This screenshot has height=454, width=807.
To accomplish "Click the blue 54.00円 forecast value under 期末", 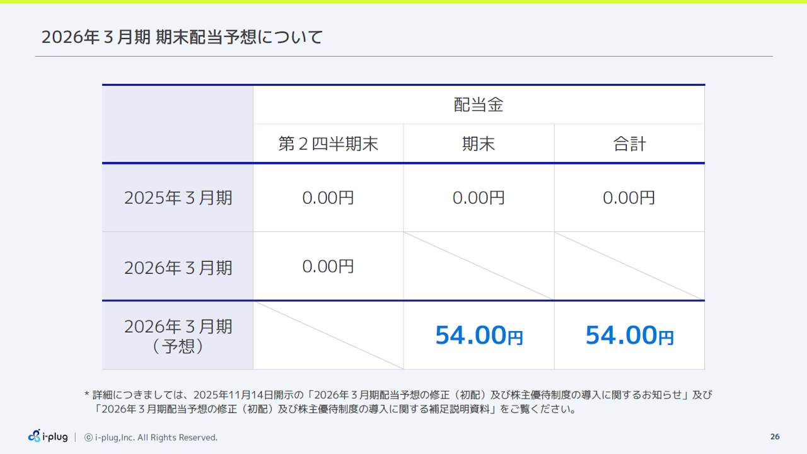I will 478,335.
